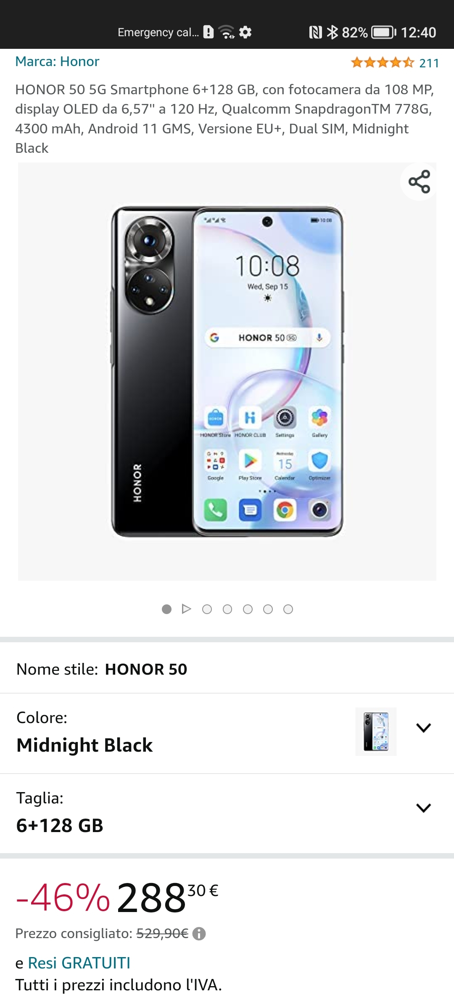454x1000 pixels.
Task: Tap the NFC status icon
Action: coord(315,32)
